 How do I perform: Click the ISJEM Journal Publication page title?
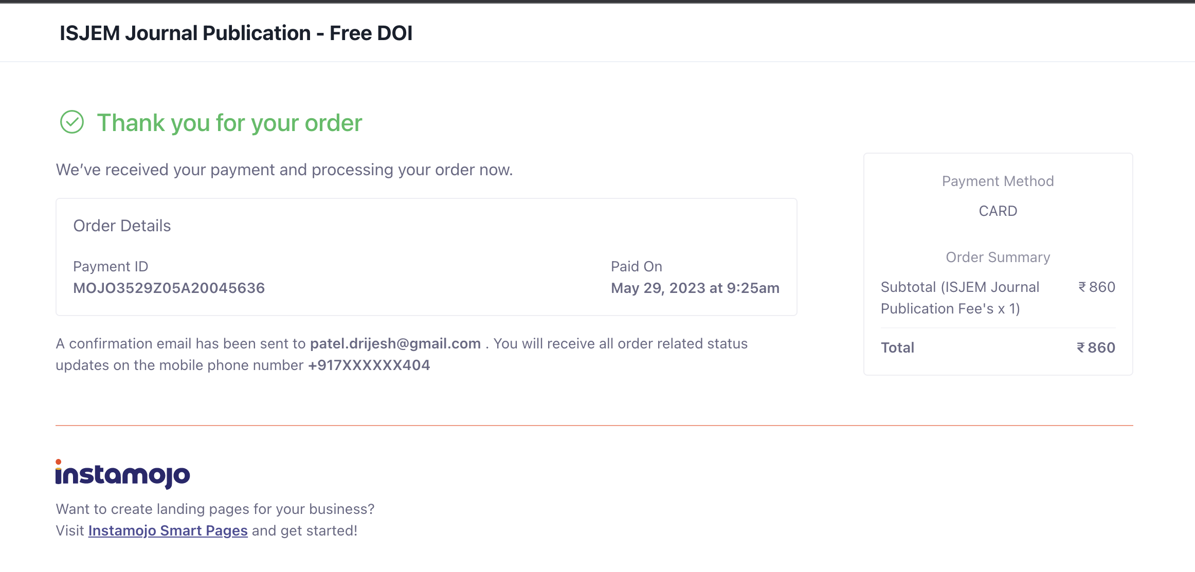pos(236,33)
